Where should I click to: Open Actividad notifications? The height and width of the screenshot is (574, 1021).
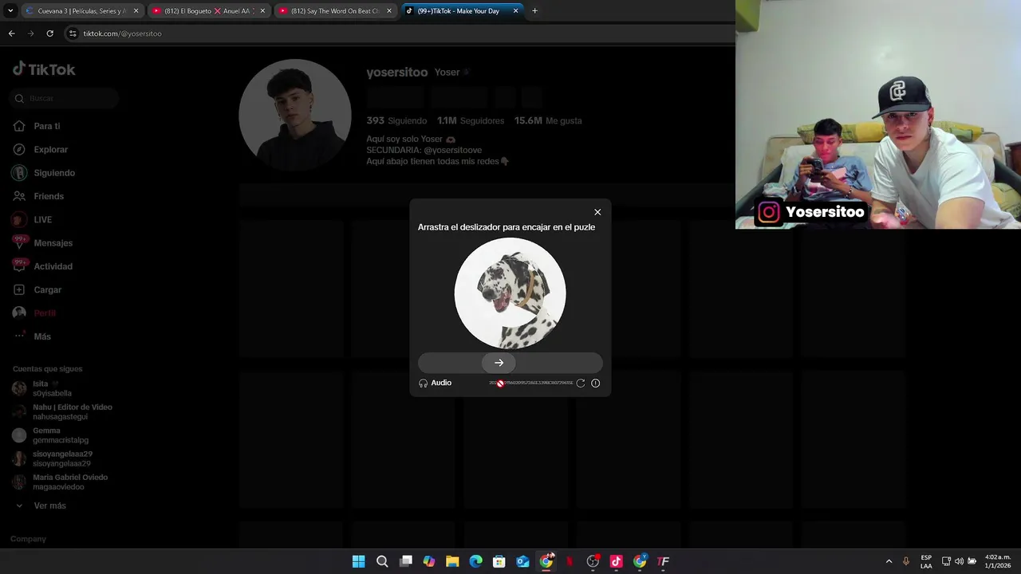tap(53, 266)
